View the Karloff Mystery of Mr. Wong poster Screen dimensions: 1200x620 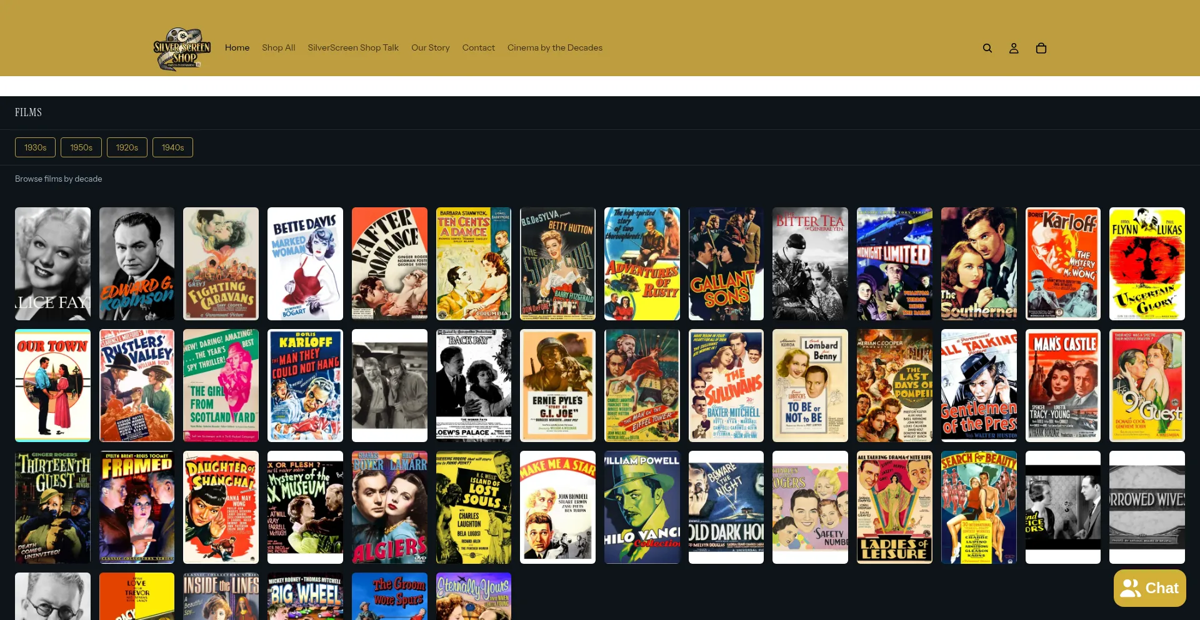point(1063,263)
